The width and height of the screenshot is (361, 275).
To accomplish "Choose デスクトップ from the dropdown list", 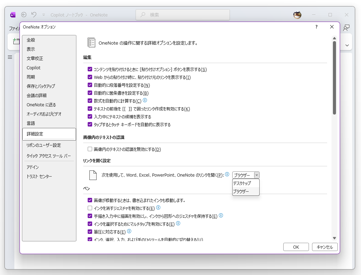I will [x=246, y=183].
